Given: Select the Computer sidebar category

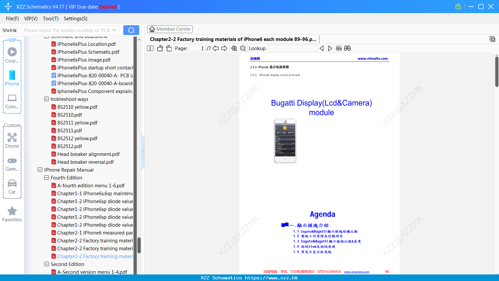Looking at the screenshot, I should [x=12, y=102].
